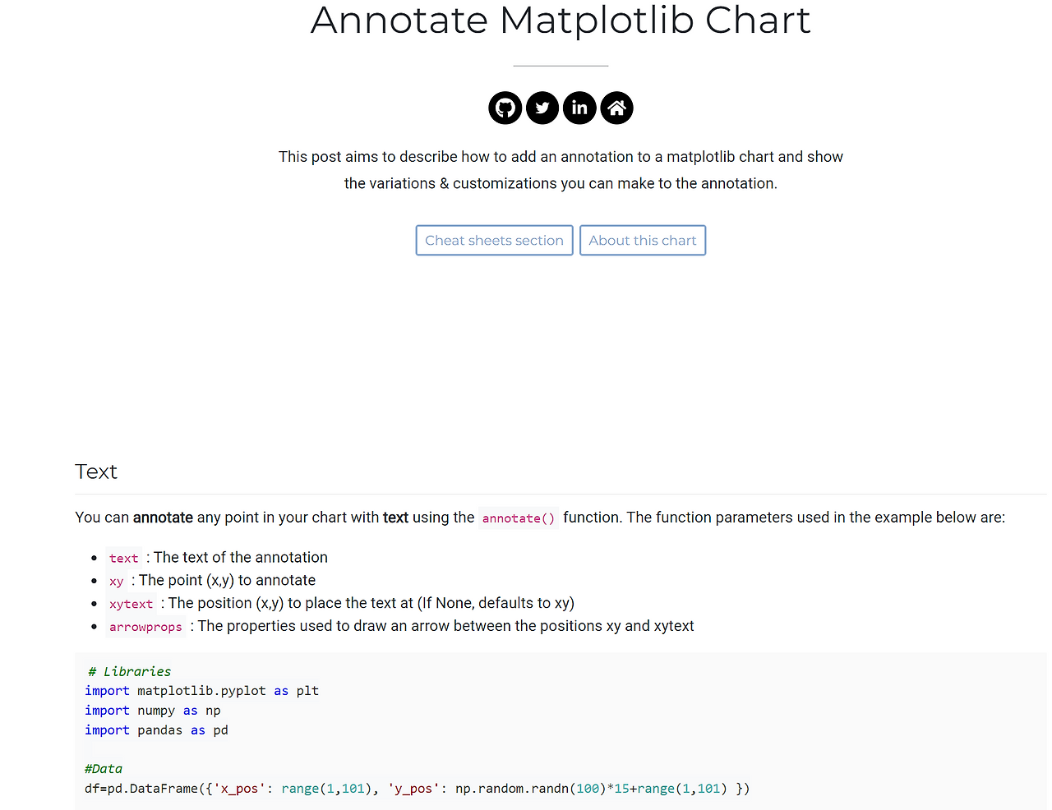Click the Annotate Matplotlib Chart title
Image resolution: width=1052 pixels, height=810 pixels.
point(561,21)
